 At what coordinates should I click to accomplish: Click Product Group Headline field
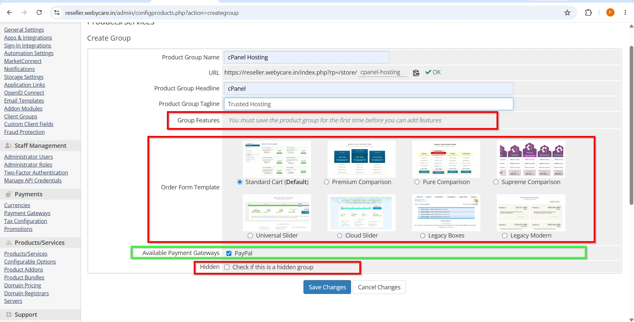tap(369, 88)
